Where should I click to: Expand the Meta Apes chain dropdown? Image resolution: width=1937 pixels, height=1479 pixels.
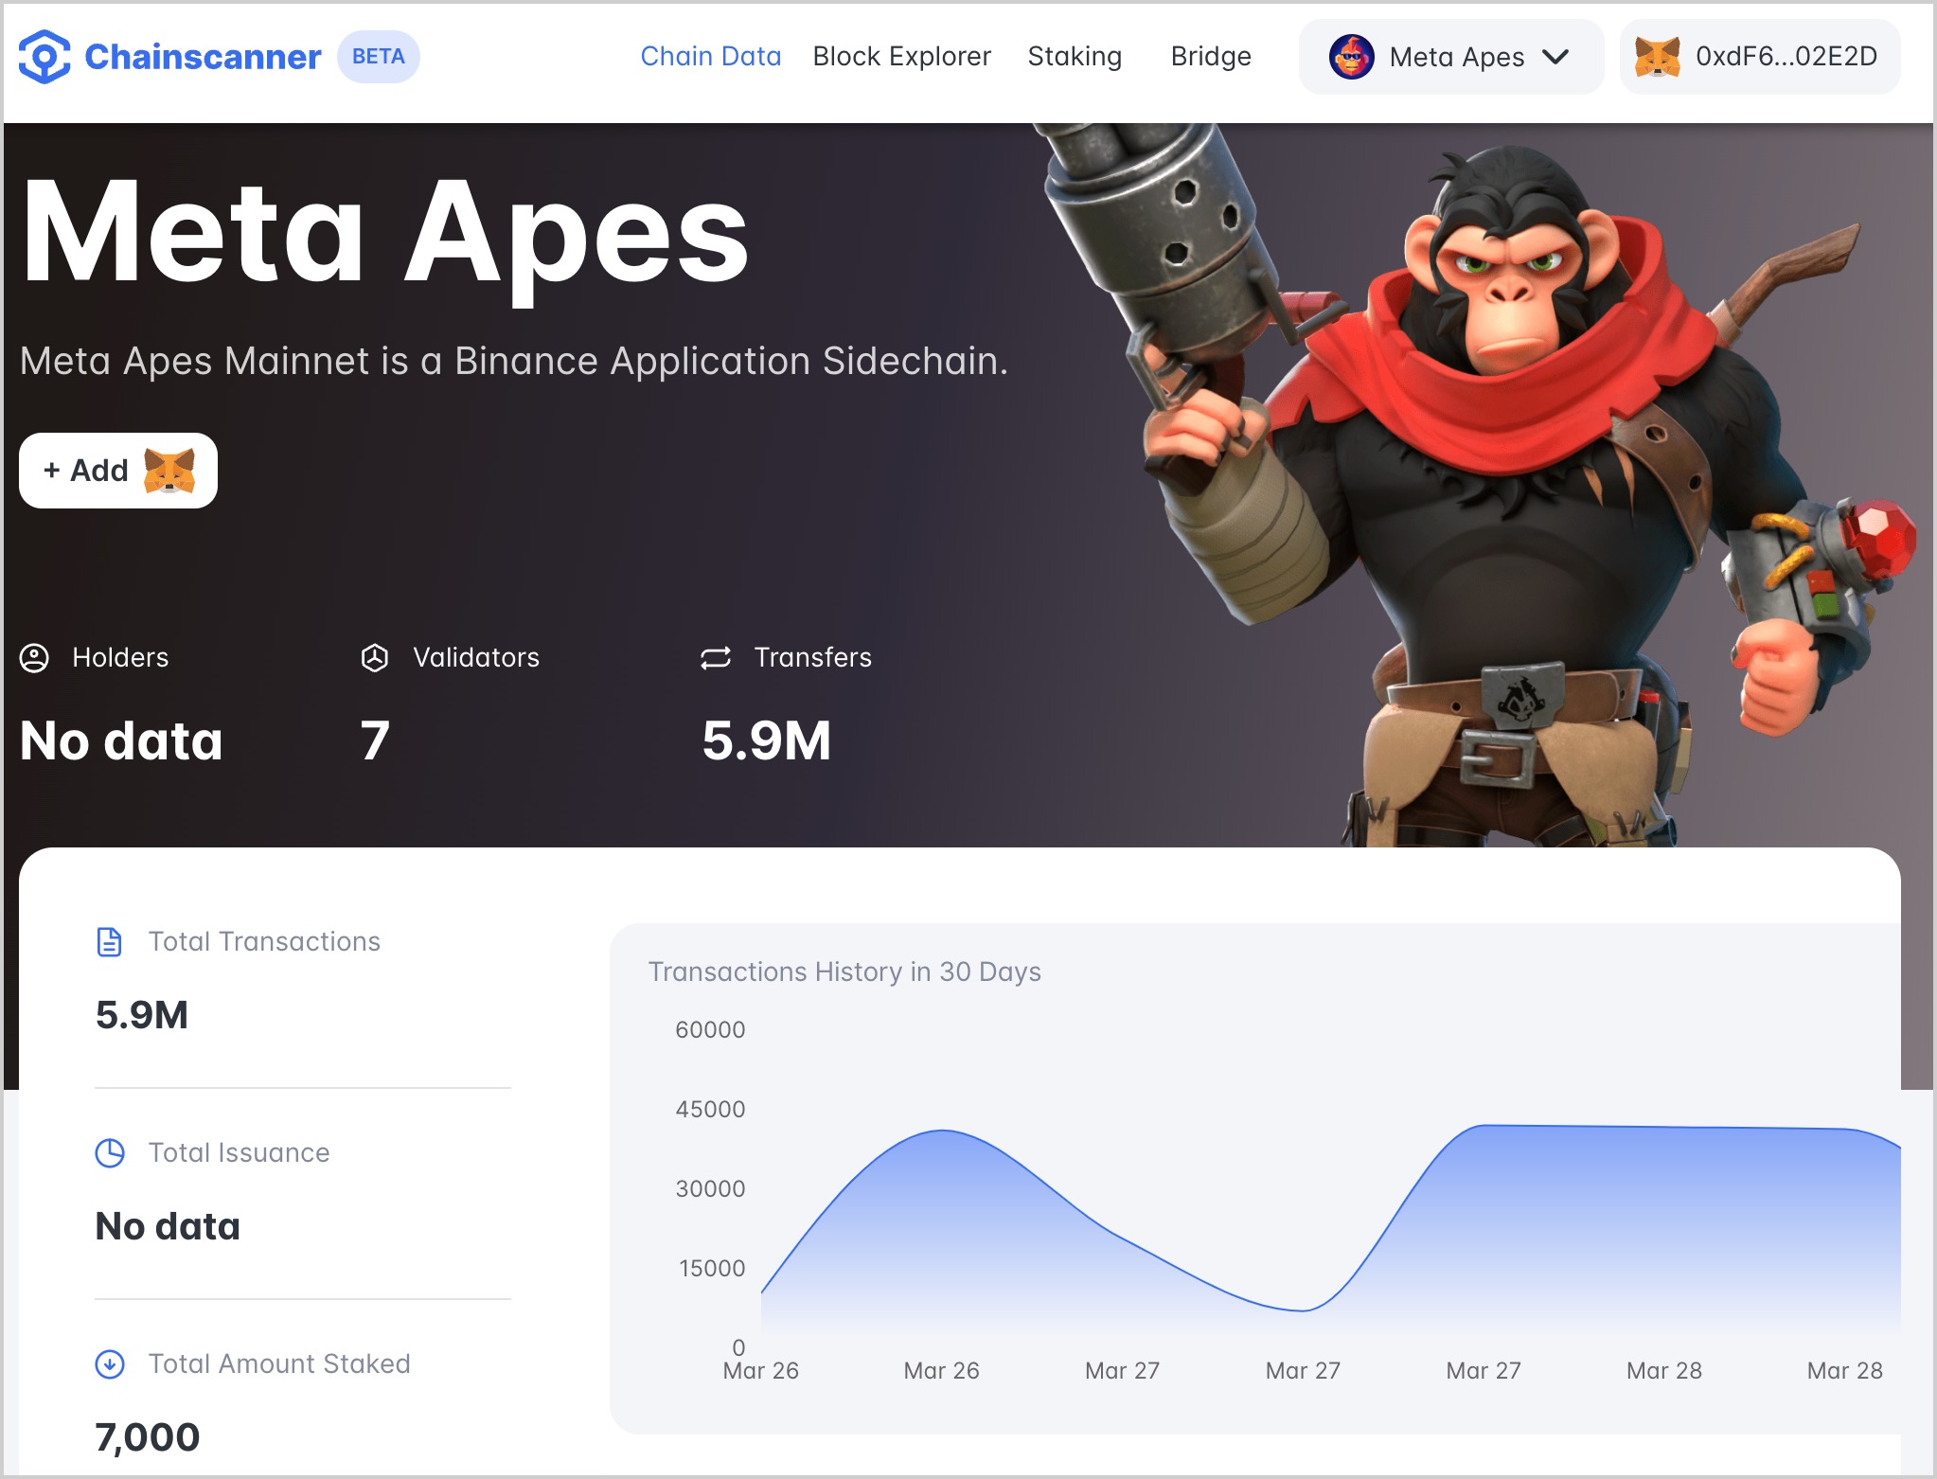point(1450,57)
